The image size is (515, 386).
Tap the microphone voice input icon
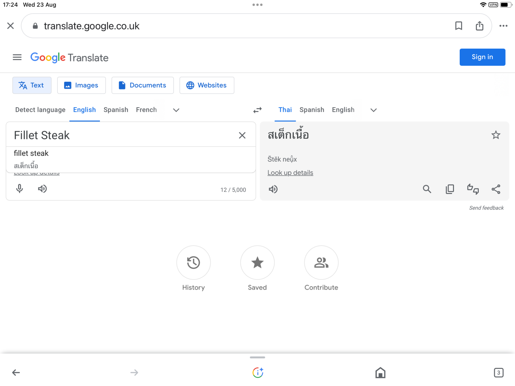pyautogui.click(x=19, y=189)
